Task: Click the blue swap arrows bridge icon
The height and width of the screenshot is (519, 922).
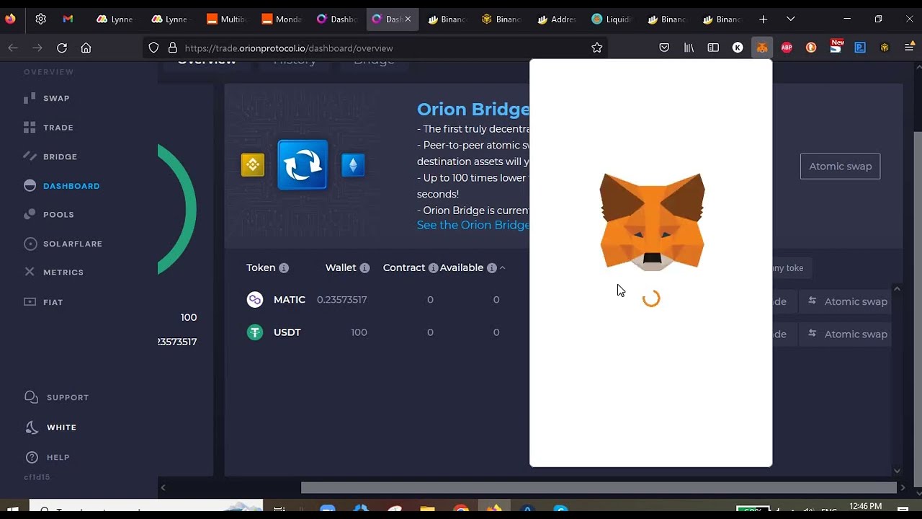Action: coord(303,165)
